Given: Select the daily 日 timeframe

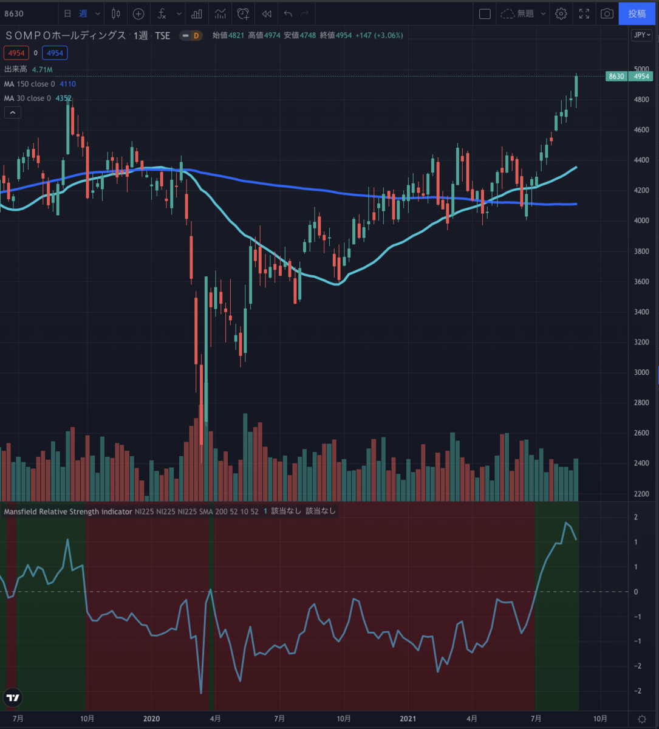Looking at the screenshot, I should click(x=67, y=13).
